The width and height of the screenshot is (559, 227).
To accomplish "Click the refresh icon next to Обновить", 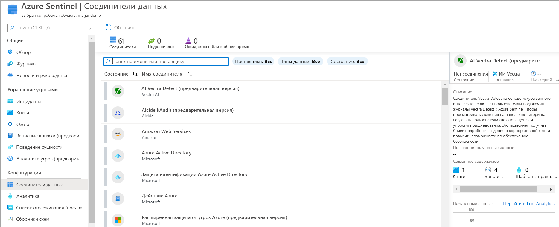I will 108,27.
